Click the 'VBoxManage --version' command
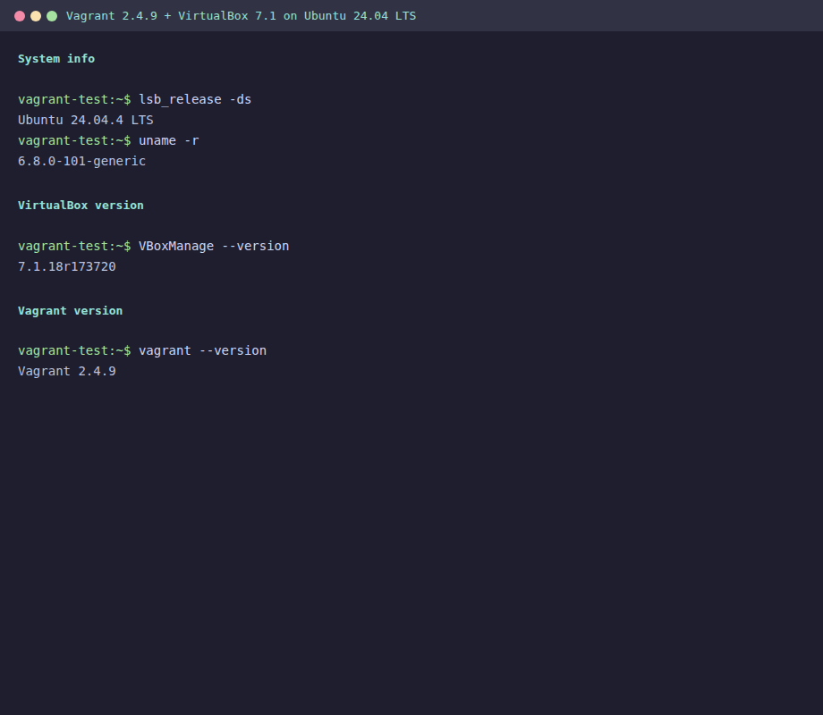This screenshot has height=715, width=823. [x=214, y=246]
